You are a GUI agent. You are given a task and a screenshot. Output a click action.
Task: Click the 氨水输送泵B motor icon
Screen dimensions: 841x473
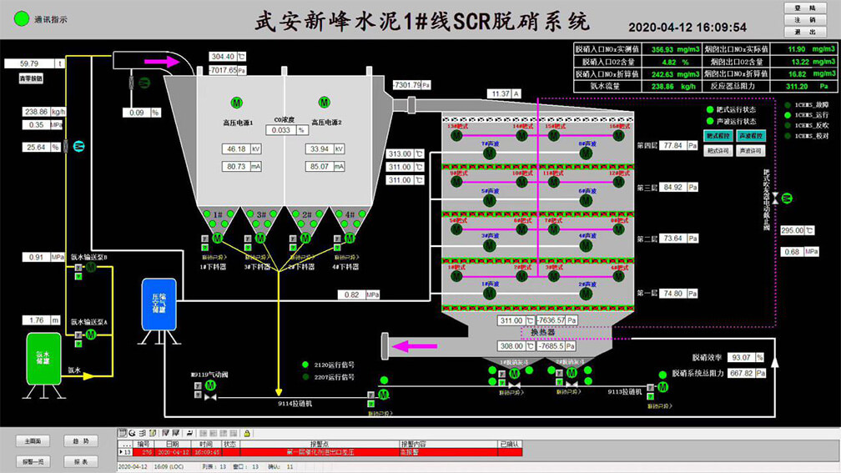click(x=91, y=267)
